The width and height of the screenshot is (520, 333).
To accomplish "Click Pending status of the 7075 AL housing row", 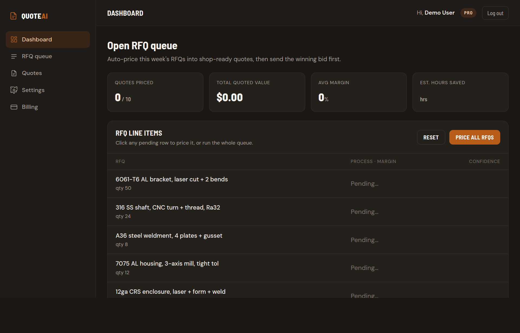I will click(x=364, y=268).
